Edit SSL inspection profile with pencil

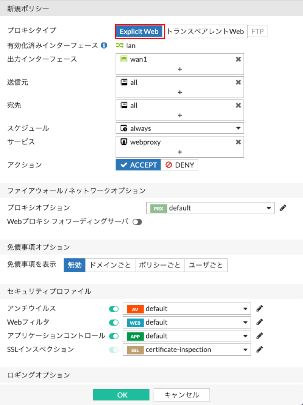coord(259,350)
